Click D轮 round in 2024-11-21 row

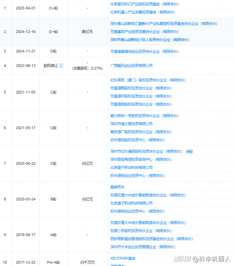coord(53,51)
